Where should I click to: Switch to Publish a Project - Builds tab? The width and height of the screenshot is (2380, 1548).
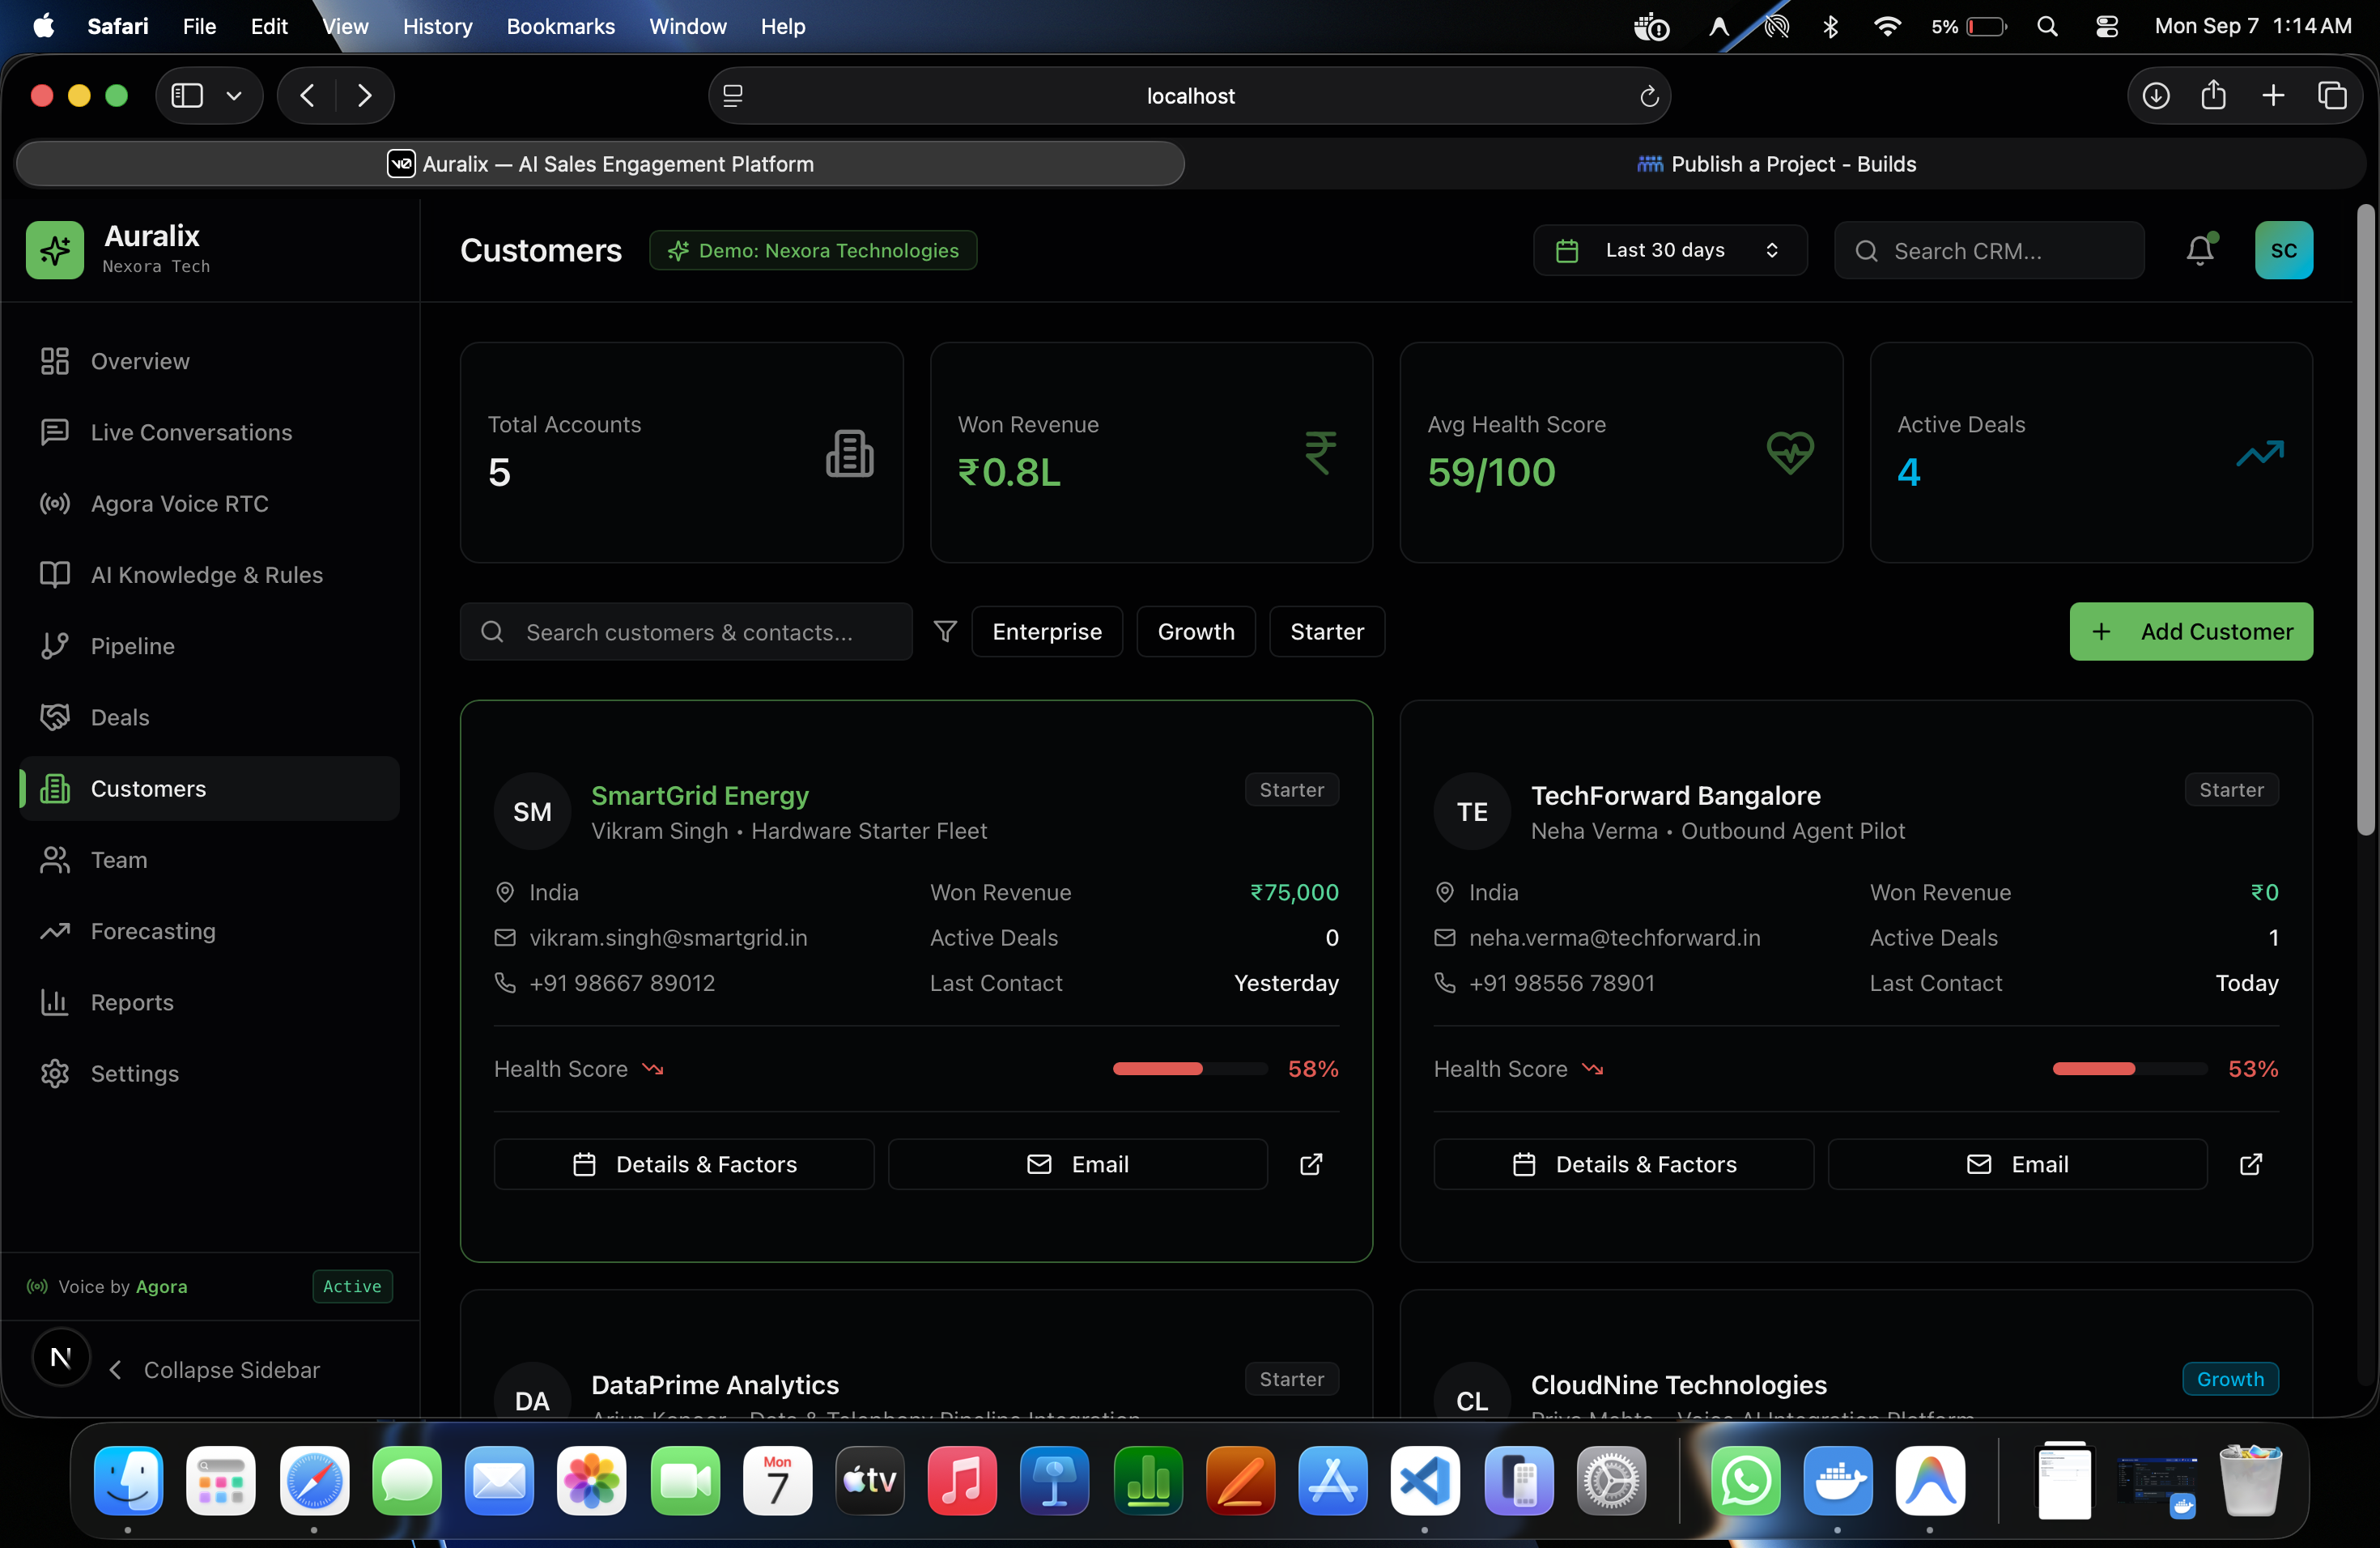click(x=1776, y=164)
